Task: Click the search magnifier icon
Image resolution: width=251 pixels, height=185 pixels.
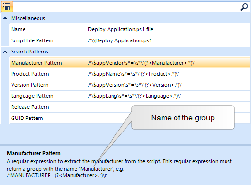Action: point(244,7)
